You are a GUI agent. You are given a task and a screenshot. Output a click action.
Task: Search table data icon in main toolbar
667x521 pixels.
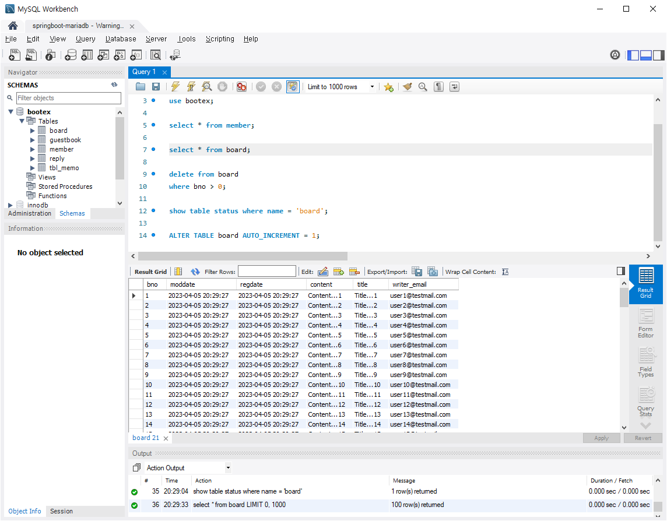coord(156,55)
